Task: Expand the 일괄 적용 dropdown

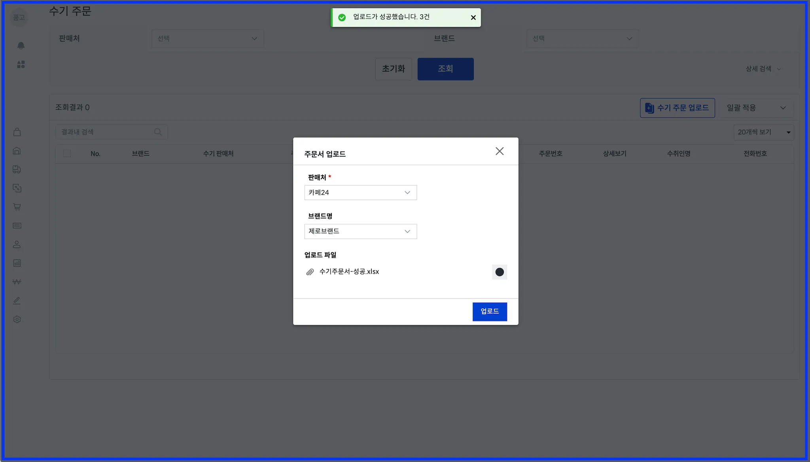Action: 756,108
